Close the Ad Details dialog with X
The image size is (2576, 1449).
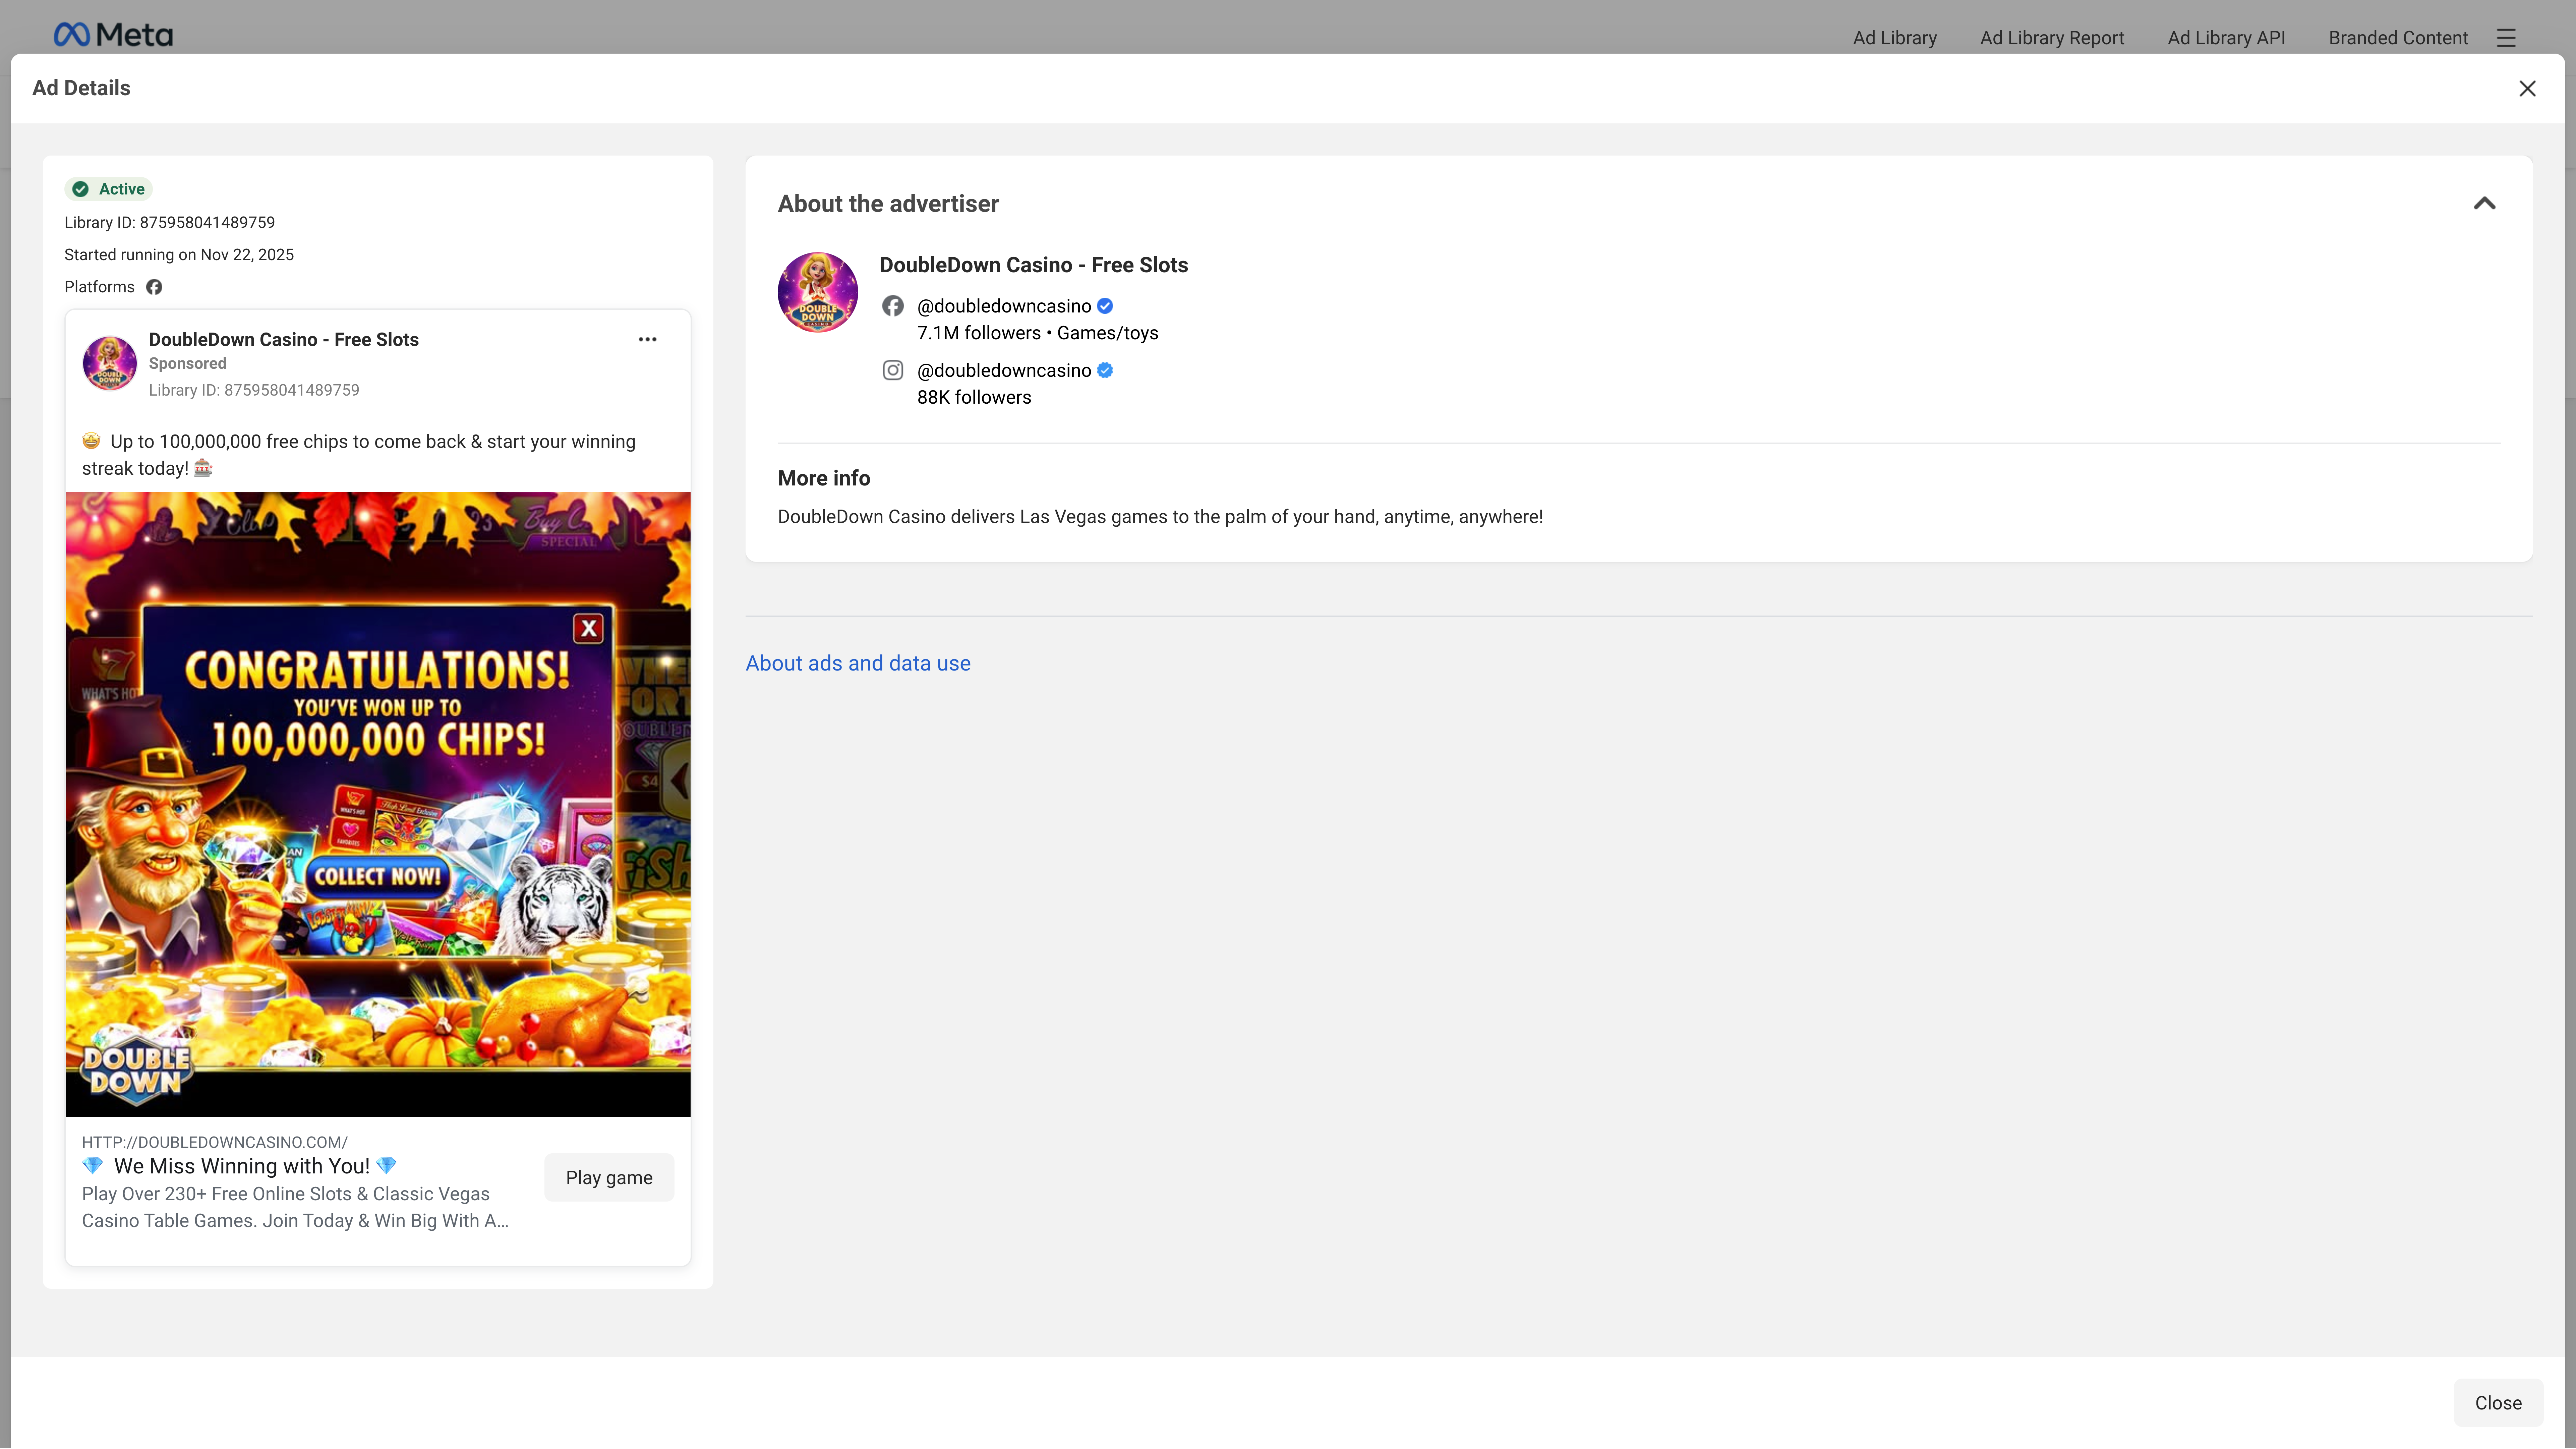click(2527, 88)
